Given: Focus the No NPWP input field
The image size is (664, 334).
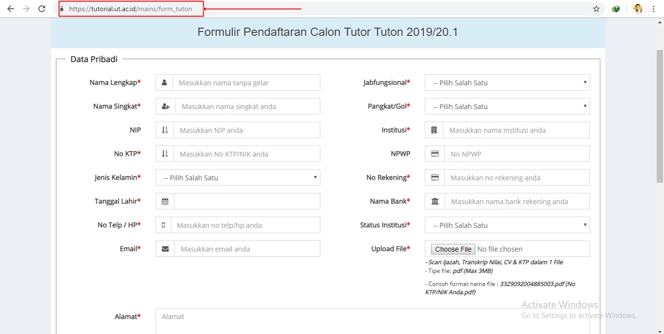Looking at the screenshot, I should pyautogui.click(x=517, y=154).
